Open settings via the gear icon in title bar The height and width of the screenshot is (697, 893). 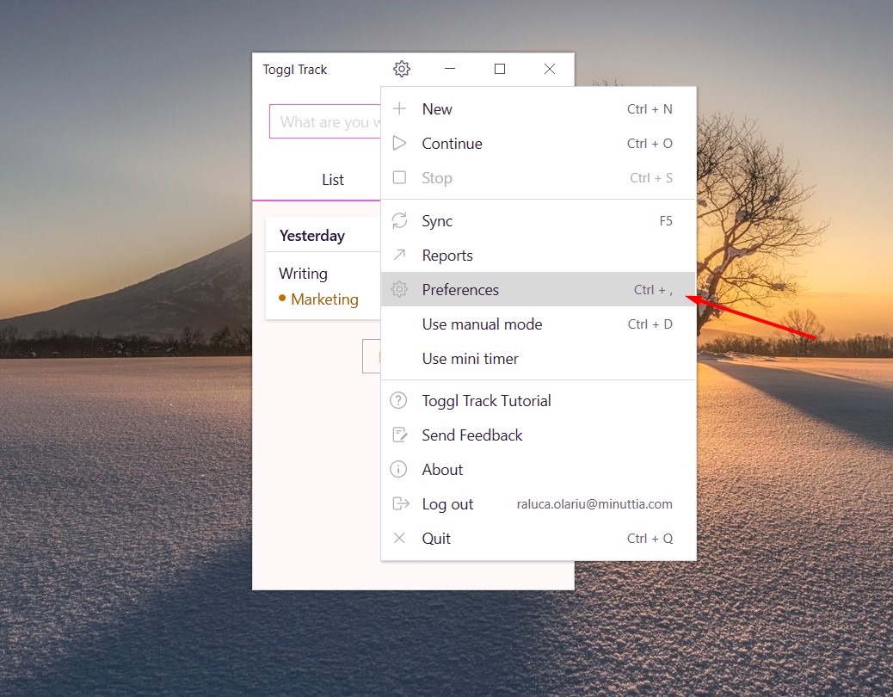coord(401,69)
